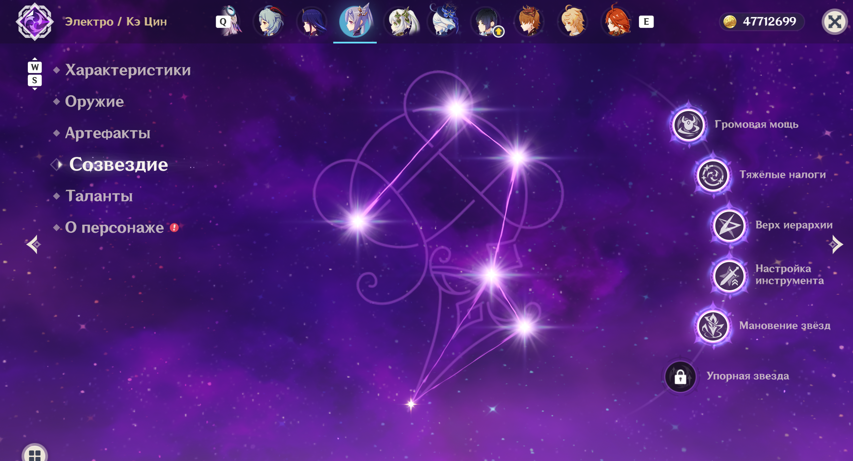
Task: Select the Созвездие menu section
Action: (119, 165)
